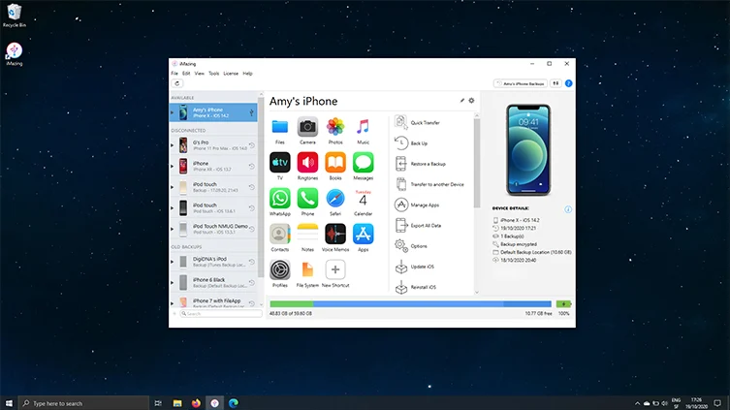730x410 pixels.
Task: Open the Profiles icon
Action: pyautogui.click(x=280, y=269)
